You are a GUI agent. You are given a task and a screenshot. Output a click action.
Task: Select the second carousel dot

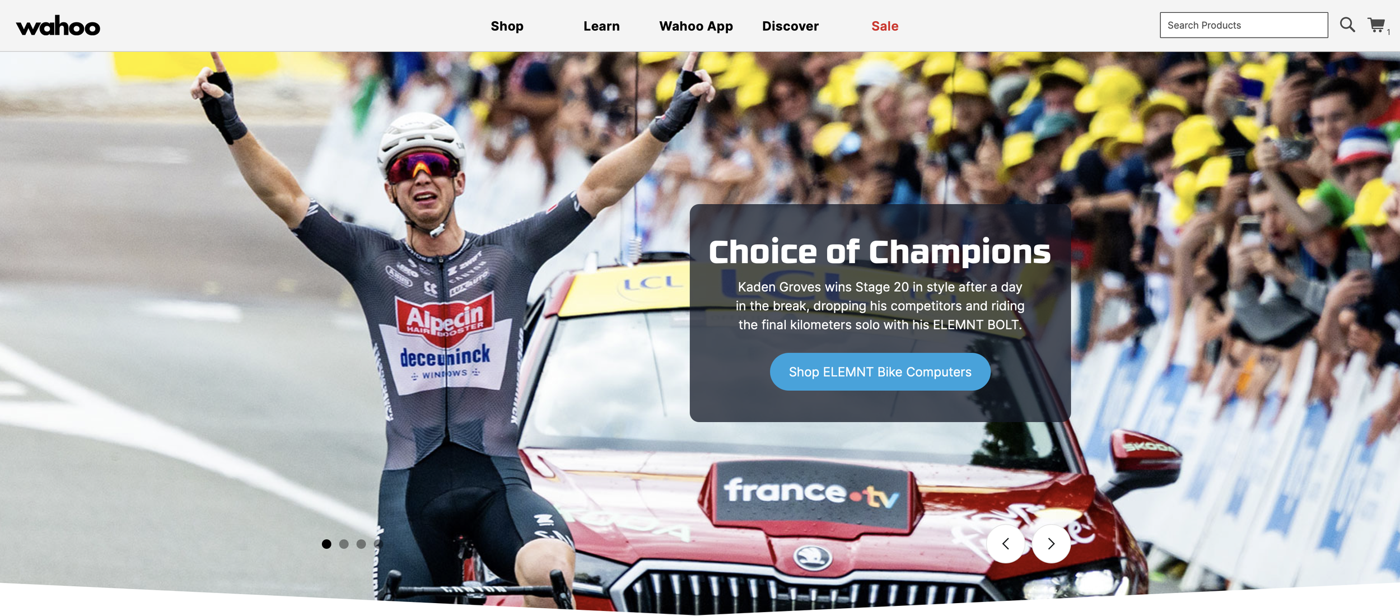(344, 544)
